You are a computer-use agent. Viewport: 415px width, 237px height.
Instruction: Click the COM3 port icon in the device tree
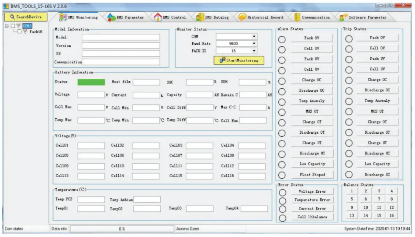tap(19, 26)
